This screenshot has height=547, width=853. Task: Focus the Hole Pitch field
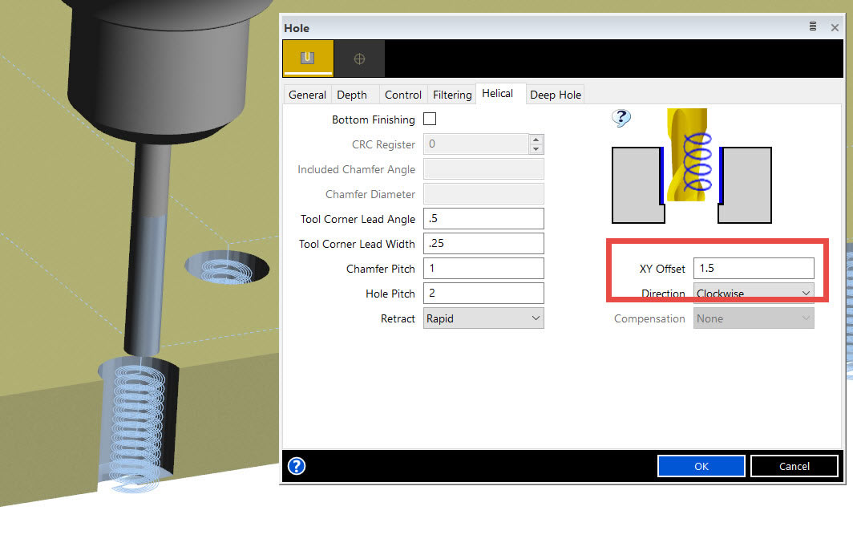click(x=483, y=294)
